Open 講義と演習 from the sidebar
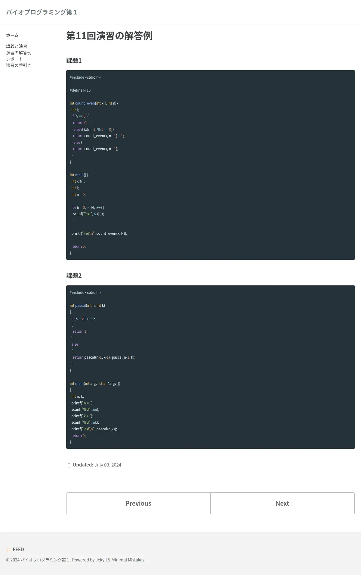 pos(17,46)
